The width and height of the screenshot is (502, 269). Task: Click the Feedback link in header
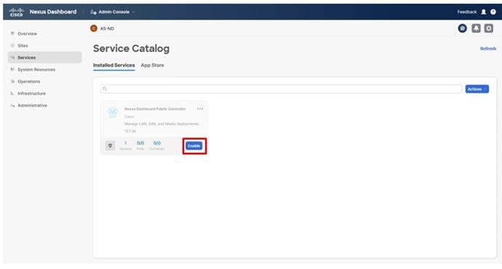click(467, 12)
